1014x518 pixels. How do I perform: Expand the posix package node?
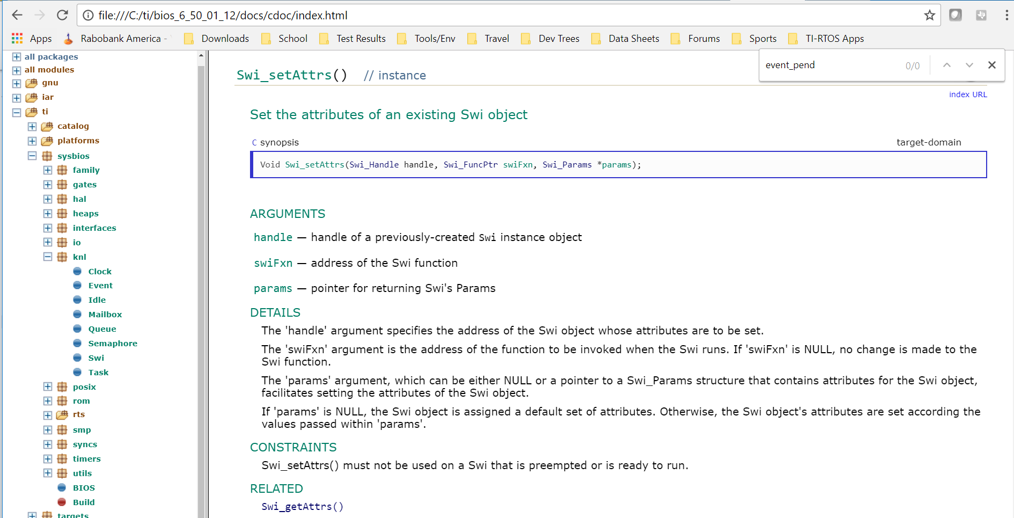(48, 387)
